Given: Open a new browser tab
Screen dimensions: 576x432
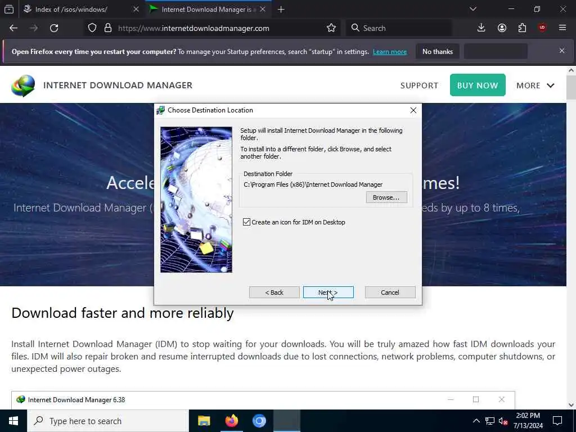Looking at the screenshot, I should pos(281,10).
